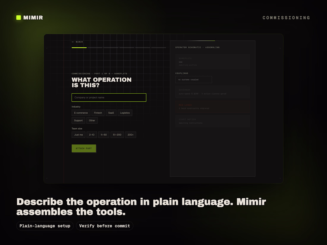
Task: Click the ATTACH PART button
Action: 84,148
